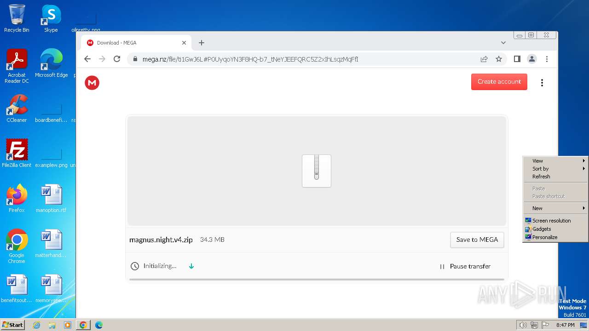Click Create account button
This screenshot has width=589, height=331.
click(499, 82)
